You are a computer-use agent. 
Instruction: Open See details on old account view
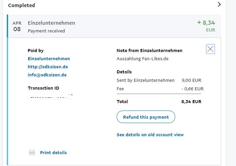(150, 135)
